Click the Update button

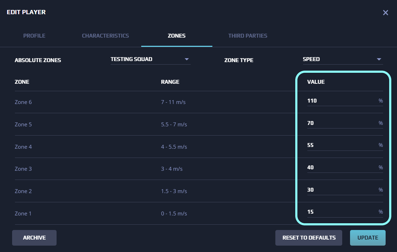[x=367, y=237]
